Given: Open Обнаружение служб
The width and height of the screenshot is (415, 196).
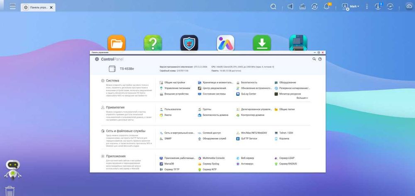Looking at the screenshot, I should point(212,139).
